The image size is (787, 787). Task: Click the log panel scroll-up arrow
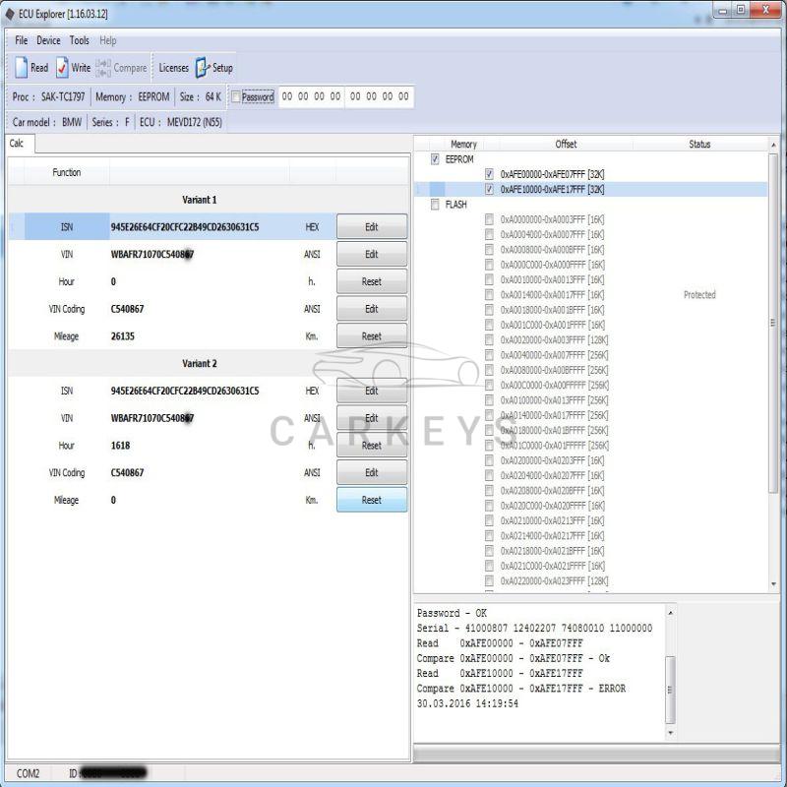click(x=670, y=613)
